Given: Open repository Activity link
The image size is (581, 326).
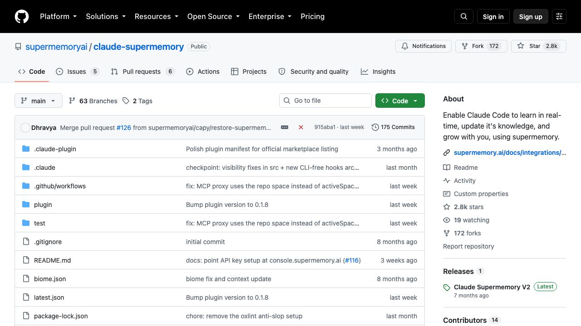Looking at the screenshot, I should 459,181.
